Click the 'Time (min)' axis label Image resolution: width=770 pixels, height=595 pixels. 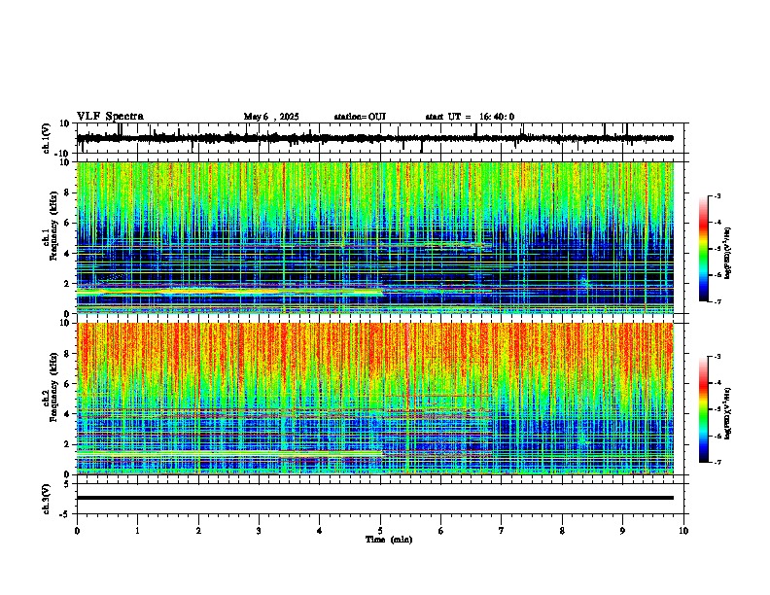[389, 540]
